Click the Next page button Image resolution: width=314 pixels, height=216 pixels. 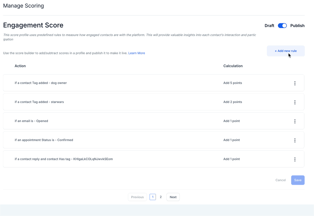tap(173, 197)
